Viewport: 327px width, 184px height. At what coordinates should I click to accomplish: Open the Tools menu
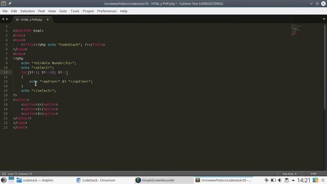75,11
